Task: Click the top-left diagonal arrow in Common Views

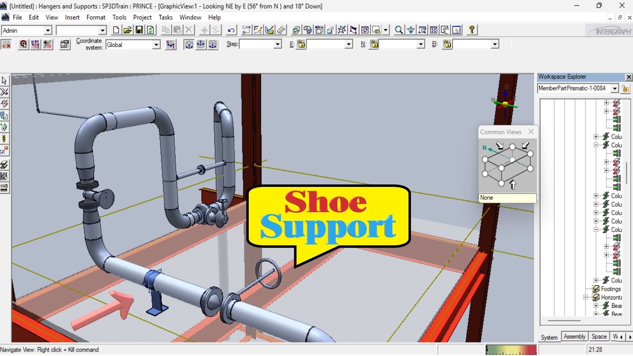Action: tap(500, 145)
